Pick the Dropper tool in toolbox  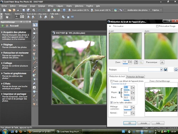click(34, 38)
